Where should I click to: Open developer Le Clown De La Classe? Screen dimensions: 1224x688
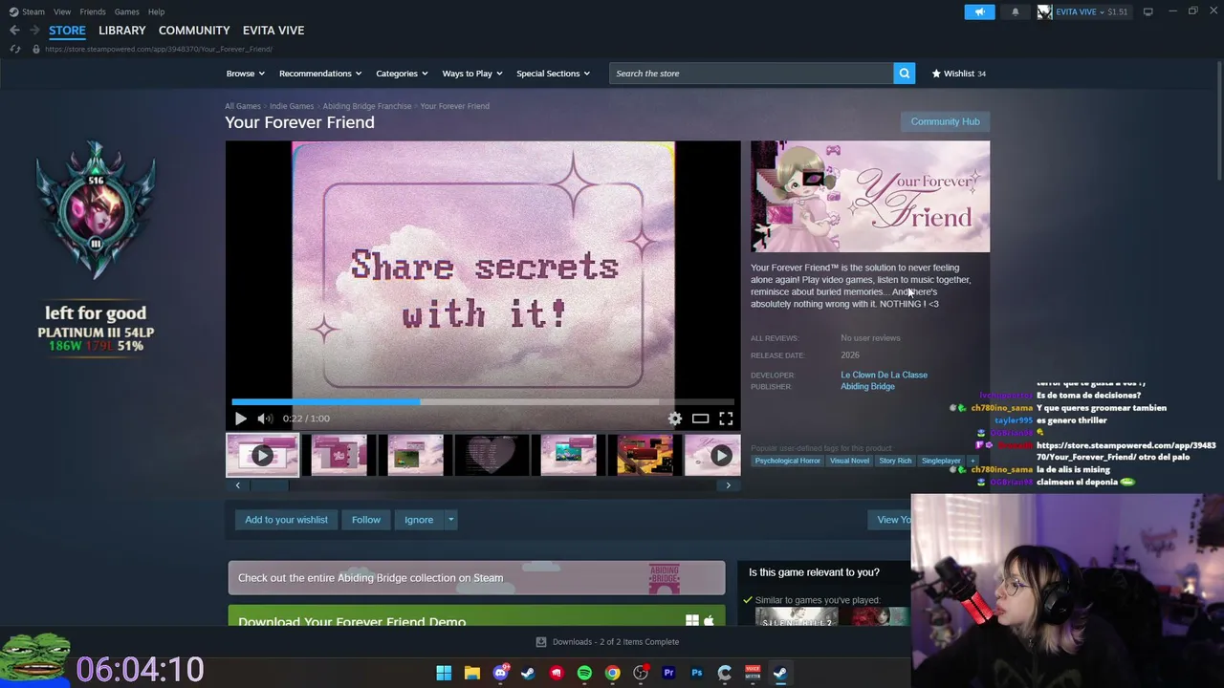[x=884, y=375]
